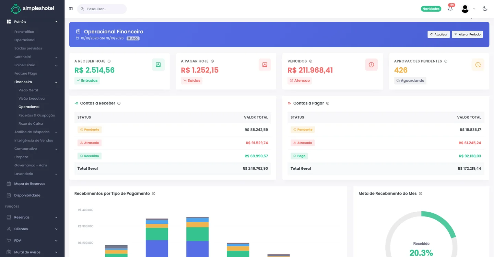Click info icon beside Recebimentos por Tipo de Pagamento
This screenshot has height=257, width=494.
click(153, 193)
